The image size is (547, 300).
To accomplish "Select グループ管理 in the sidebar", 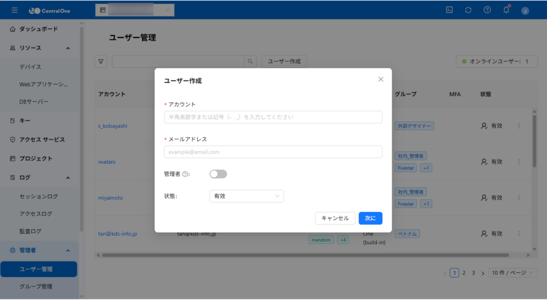I will [x=36, y=287].
